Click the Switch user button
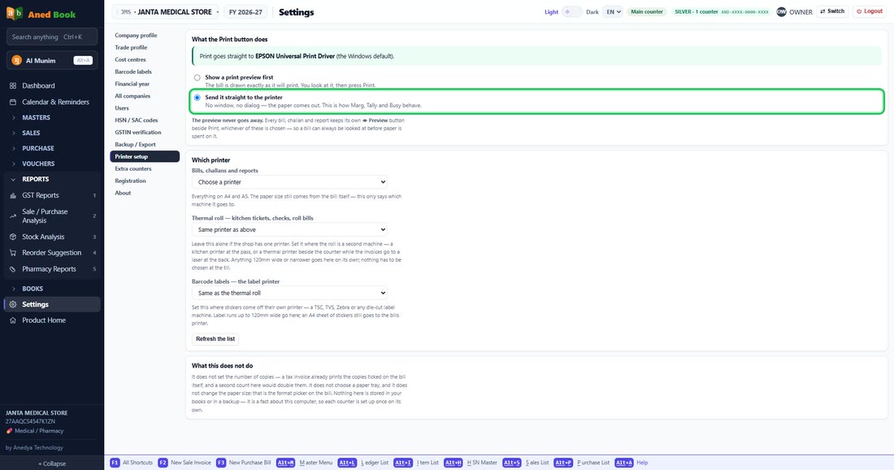Image resolution: width=894 pixels, height=470 pixels. (x=832, y=11)
